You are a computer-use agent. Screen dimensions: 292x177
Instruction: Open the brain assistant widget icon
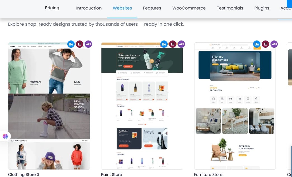pos(5,136)
